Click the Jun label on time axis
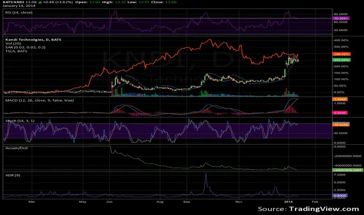This screenshot has width=364, height=215. pos(109,202)
